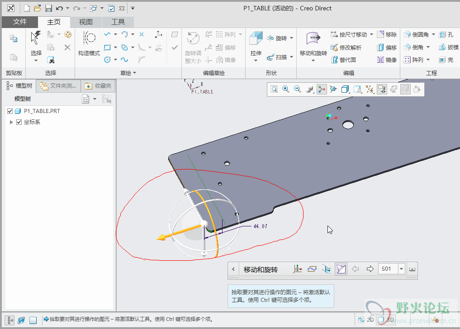Viewport: 460px width, 329px height.
Task: Open the quick access toolbar customize arrow
Action: (x=133, y=8)
